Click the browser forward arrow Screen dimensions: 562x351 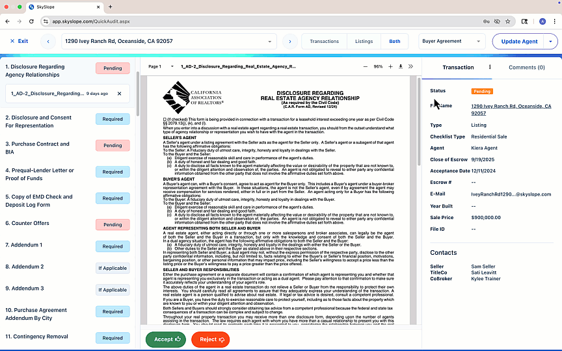(20, 21)
